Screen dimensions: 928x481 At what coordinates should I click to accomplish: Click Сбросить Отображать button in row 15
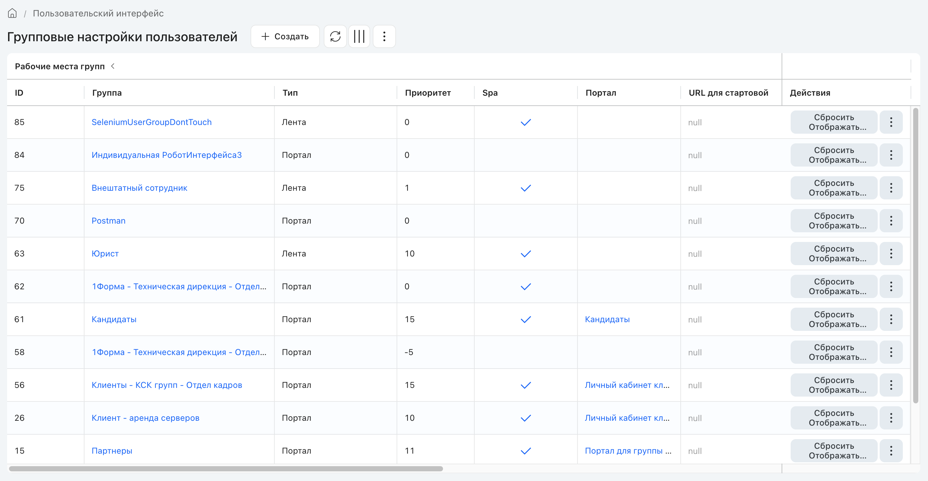pyautogui.click(x=834, y=450)
